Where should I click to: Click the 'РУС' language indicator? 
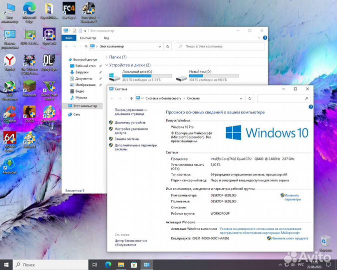click(x=301, y=264)
